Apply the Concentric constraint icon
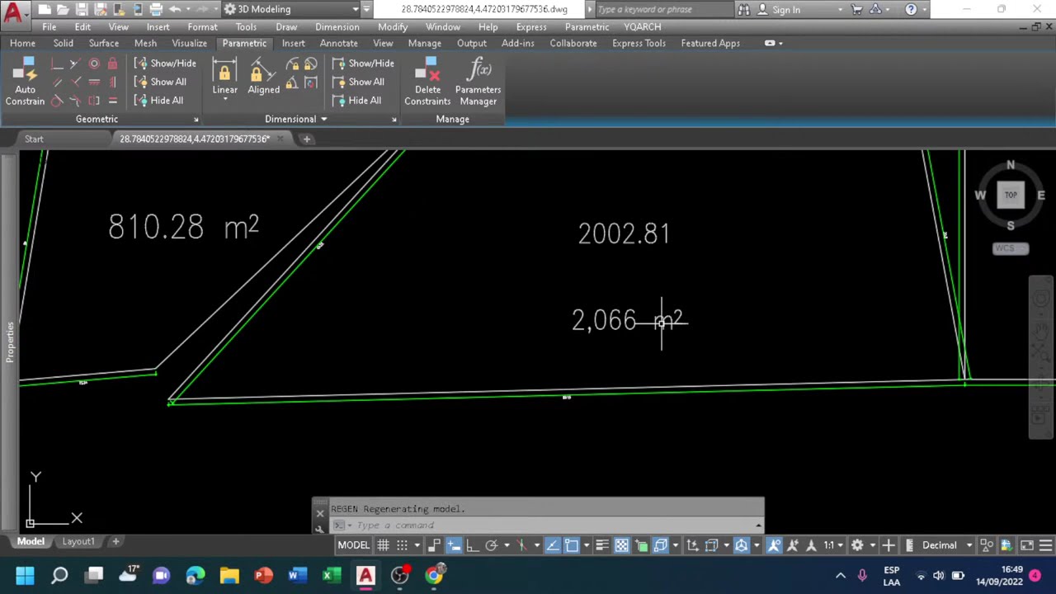This screenshot has width=1056, height=594. point(94,64)
